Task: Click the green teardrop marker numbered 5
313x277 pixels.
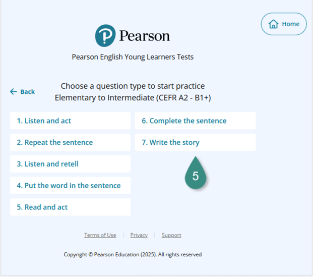Action: pyautogui.click(x=196, y=175)
